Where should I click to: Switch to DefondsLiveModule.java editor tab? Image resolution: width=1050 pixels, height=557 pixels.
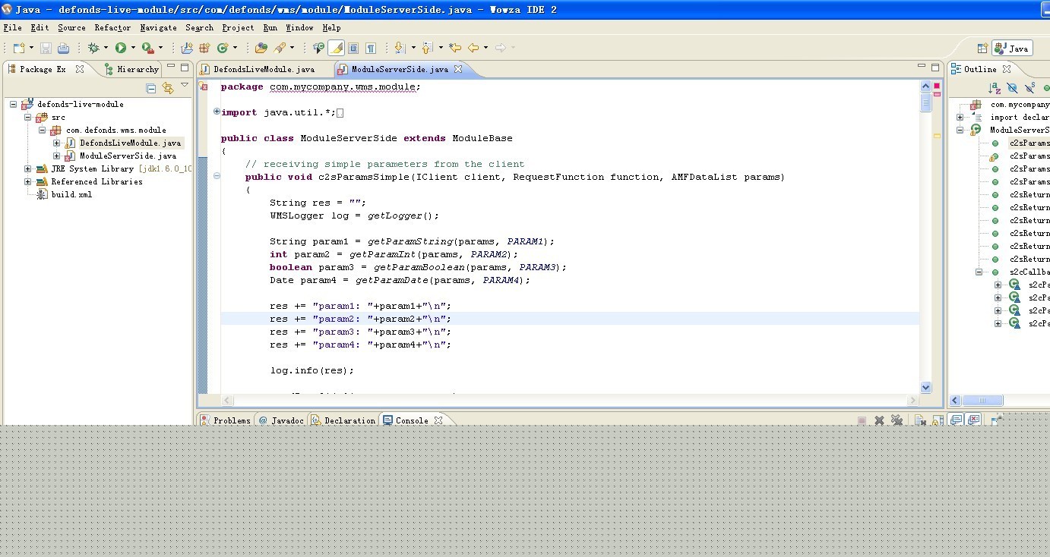[263, 69]
